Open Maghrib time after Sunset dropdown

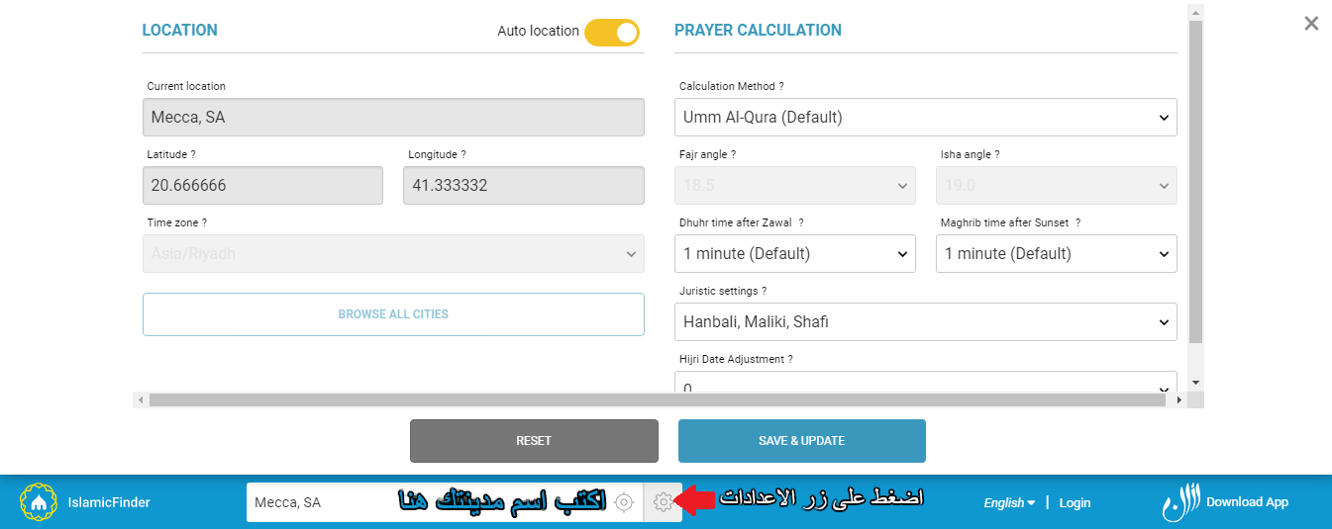(x=1057, y=253)
